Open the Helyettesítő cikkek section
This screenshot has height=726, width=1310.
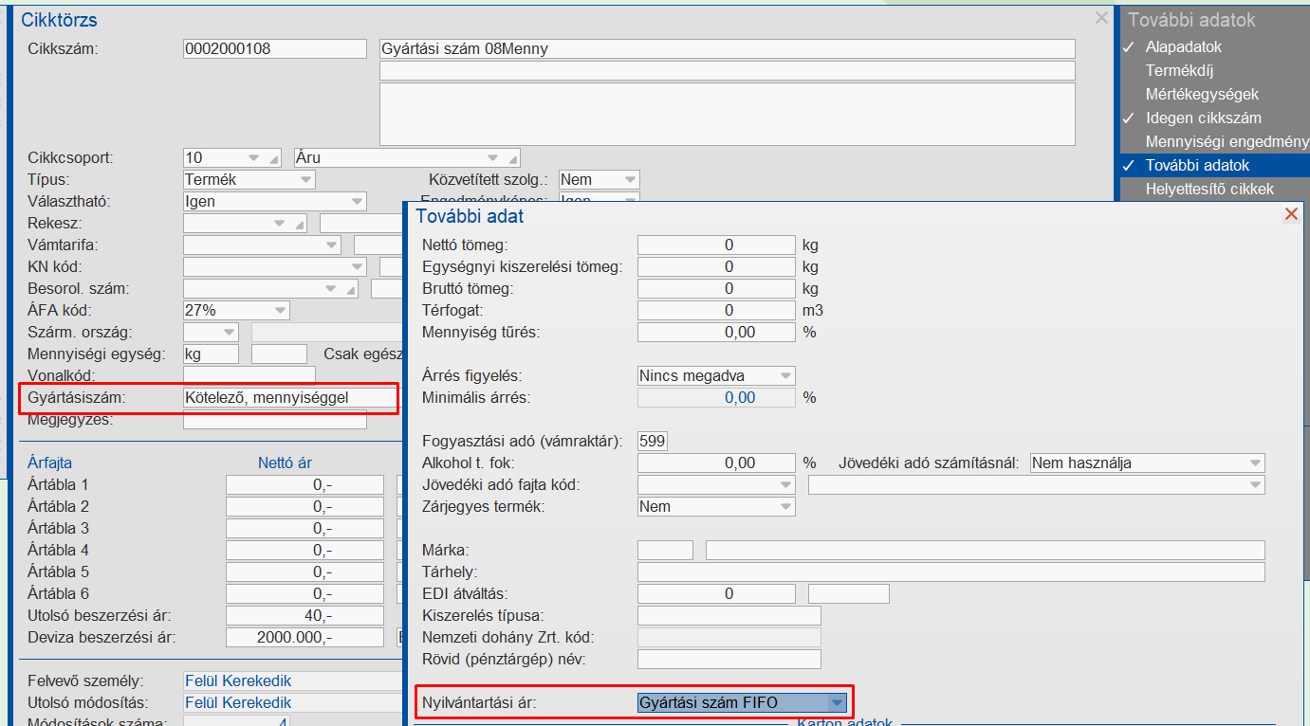(x=1209, y=190)
